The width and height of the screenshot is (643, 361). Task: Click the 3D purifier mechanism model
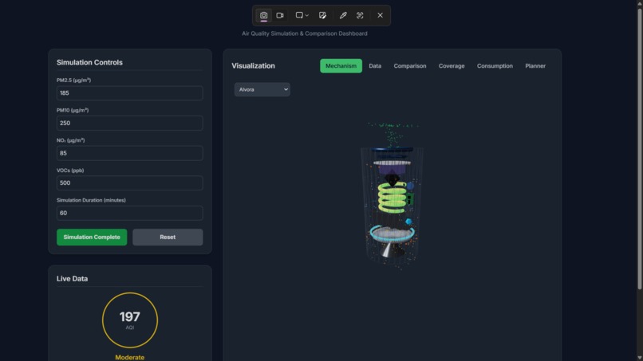click(x=392, y=196)
